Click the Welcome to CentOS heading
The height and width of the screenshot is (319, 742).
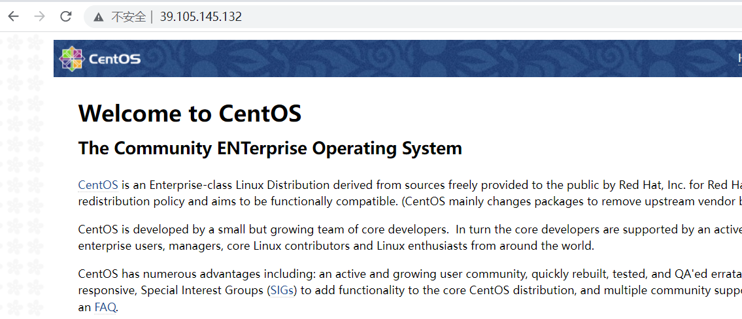click(x=190, y=114)
